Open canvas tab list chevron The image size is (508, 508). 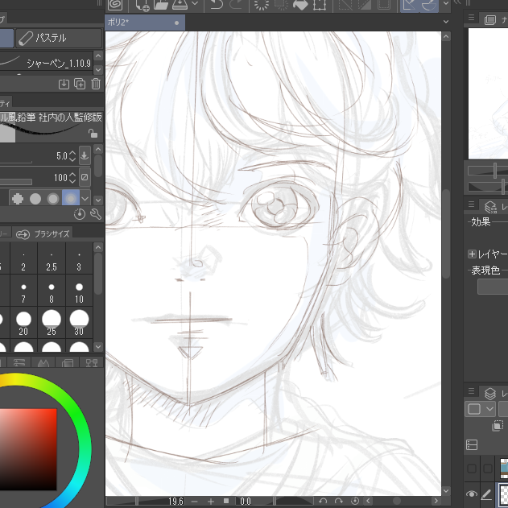446,22
